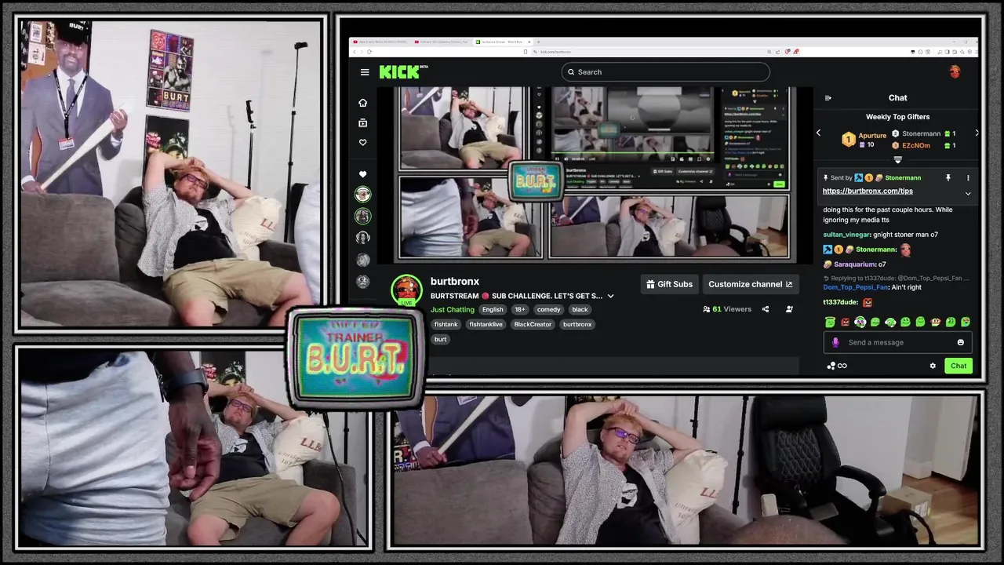The height and width of the screenshot is (565, 1004).
Task: Select the fishtank tag
Action: [x=446, y=325]
